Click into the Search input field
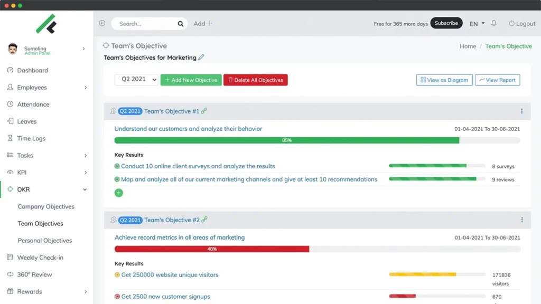This screenshot has height=304, width=541. (x=145, y=24)
